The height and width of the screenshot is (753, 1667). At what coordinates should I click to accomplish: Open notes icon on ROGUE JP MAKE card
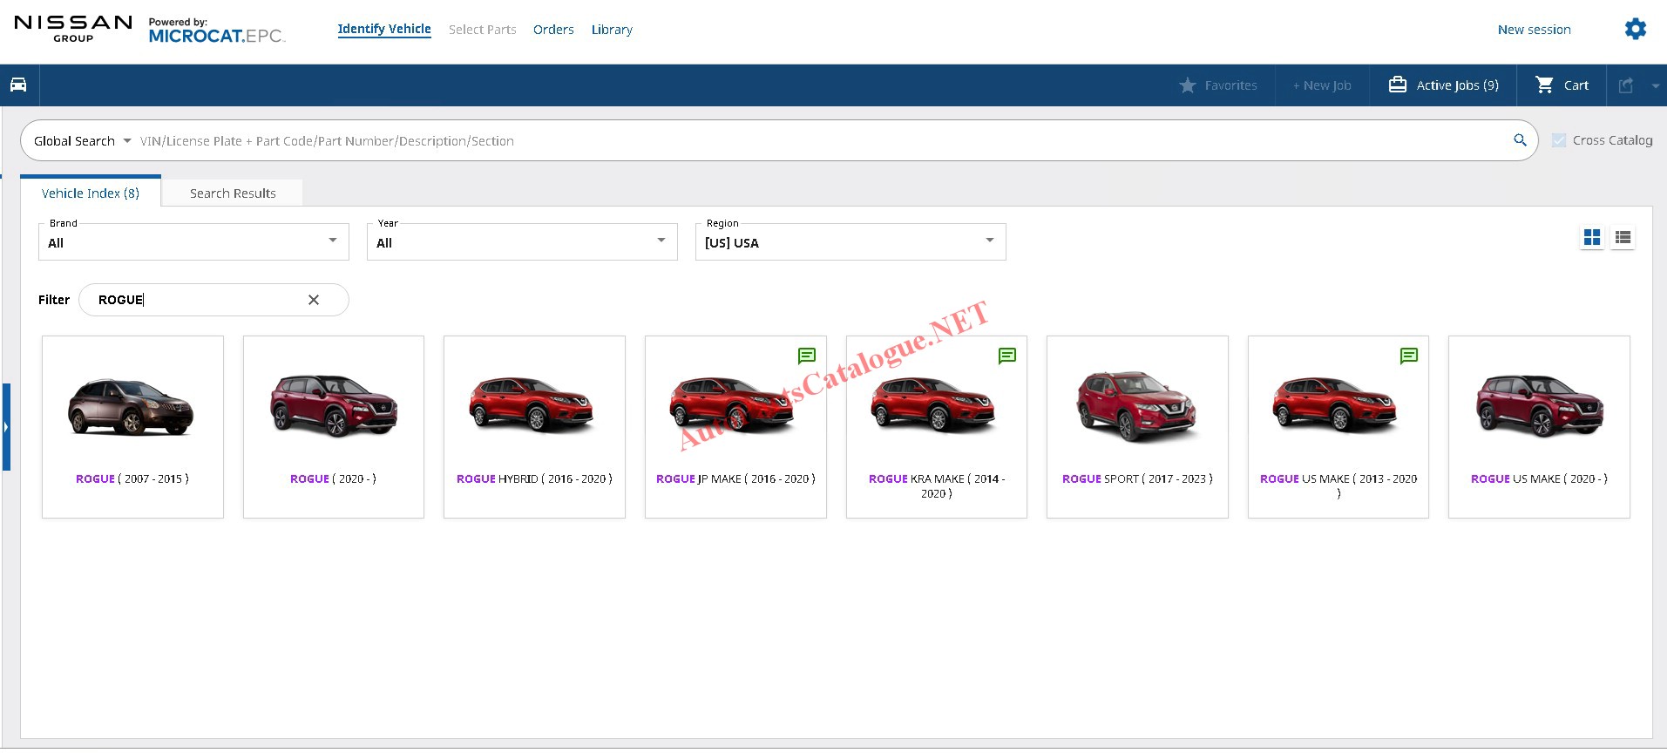pos(806,356)
